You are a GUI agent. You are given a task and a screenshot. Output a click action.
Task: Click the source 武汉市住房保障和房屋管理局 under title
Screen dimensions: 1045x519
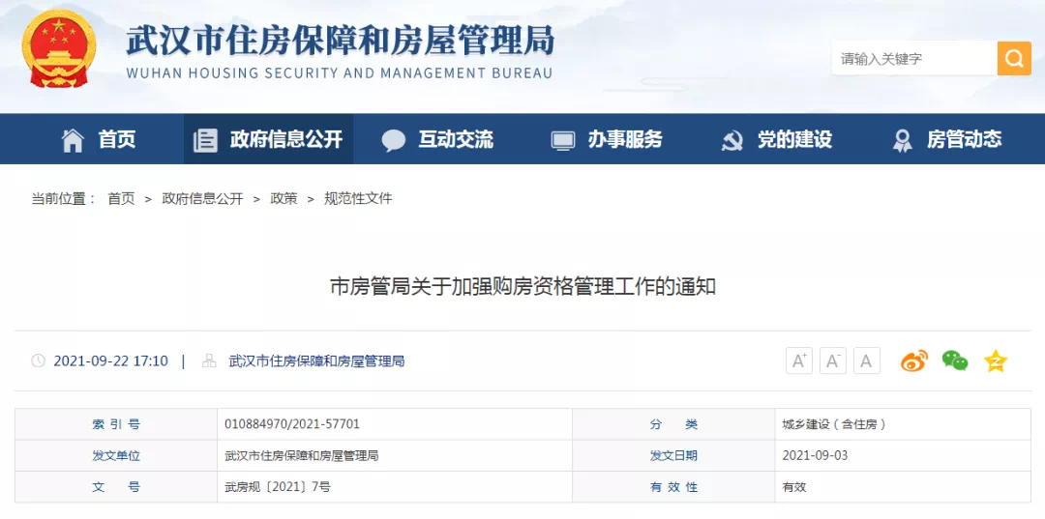coord(316,361)
